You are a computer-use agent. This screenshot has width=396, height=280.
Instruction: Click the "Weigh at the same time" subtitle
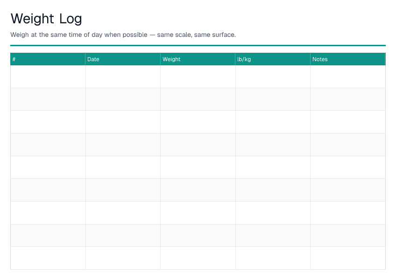point(123,35)
